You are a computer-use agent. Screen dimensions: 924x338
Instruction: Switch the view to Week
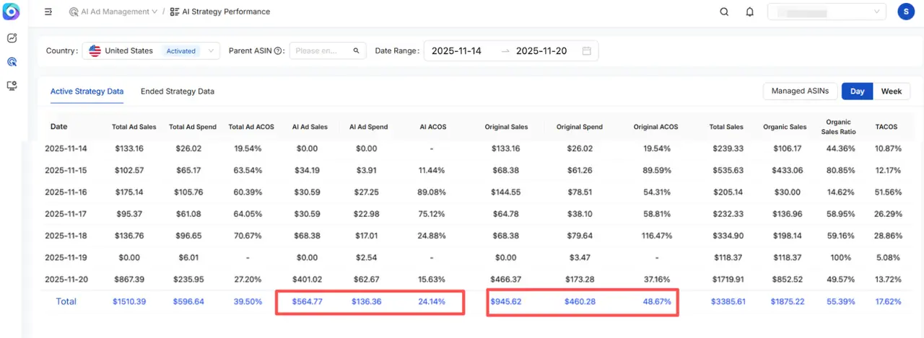click(891, 92)
